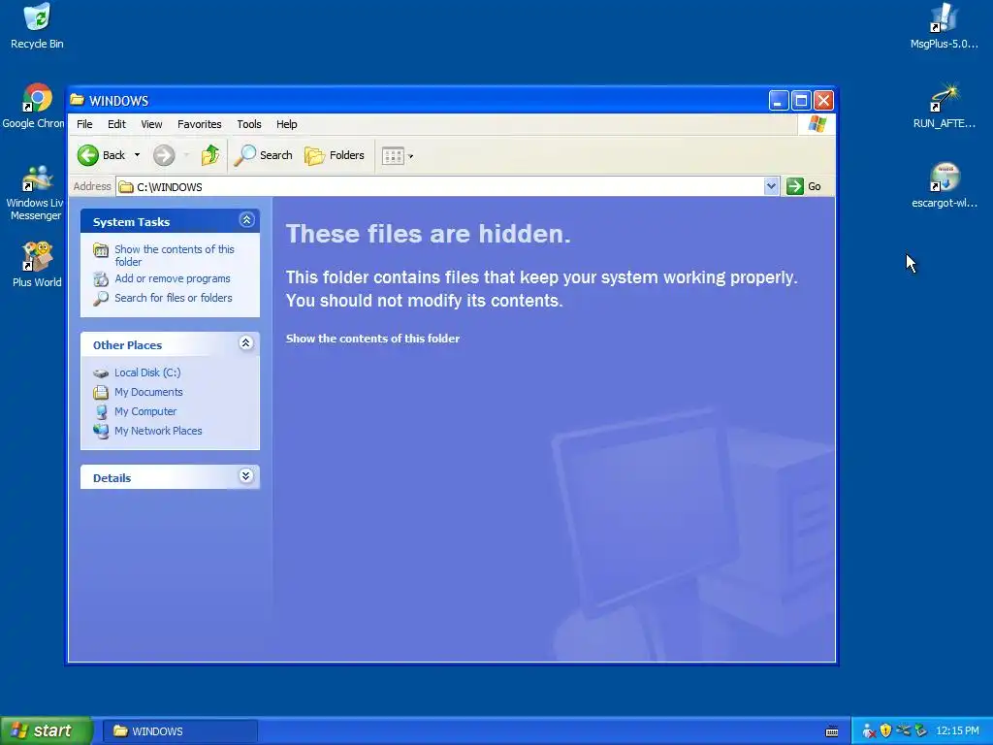Click the WINDOWS title bar folder icon
This screenshot has height=745, width=993.
78,100
